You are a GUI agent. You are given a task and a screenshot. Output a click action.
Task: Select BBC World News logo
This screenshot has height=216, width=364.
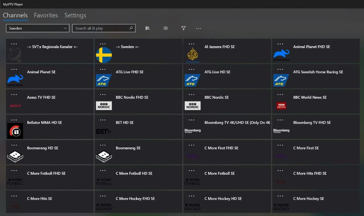coord(281,106)
